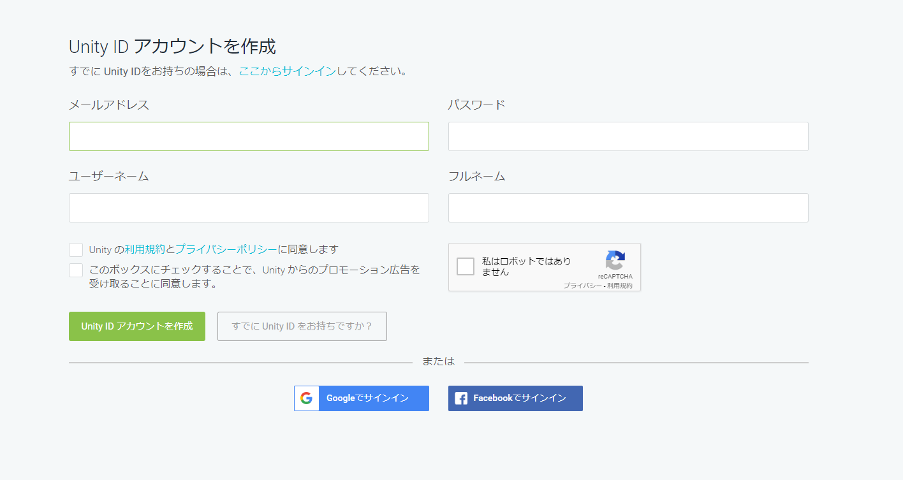Sign in with the Google button
The height and width of the screenshot is (480, 903).
(x=362, y=398)
